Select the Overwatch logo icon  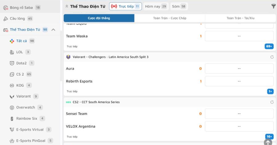click(12, 107)
